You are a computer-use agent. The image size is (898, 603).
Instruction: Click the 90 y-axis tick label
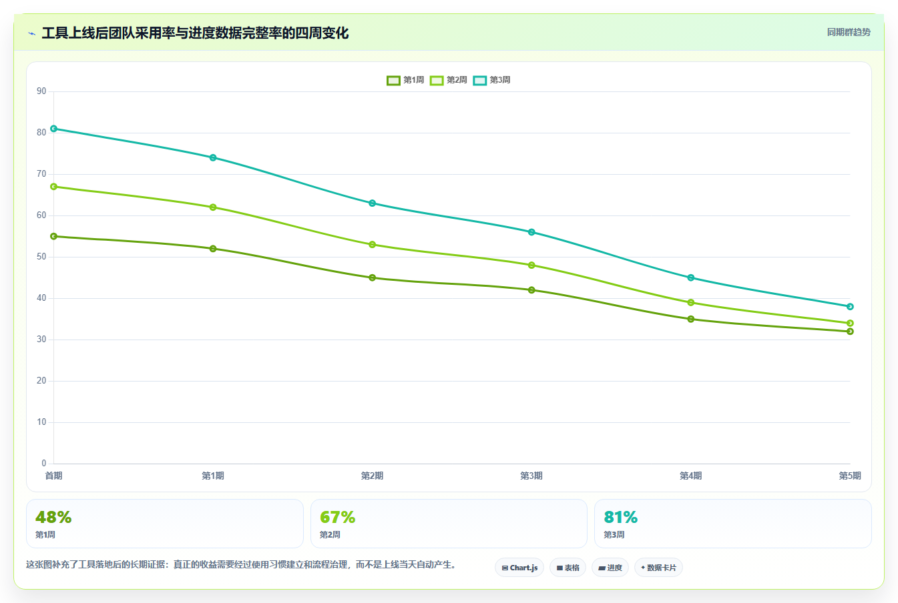point(41,91)
